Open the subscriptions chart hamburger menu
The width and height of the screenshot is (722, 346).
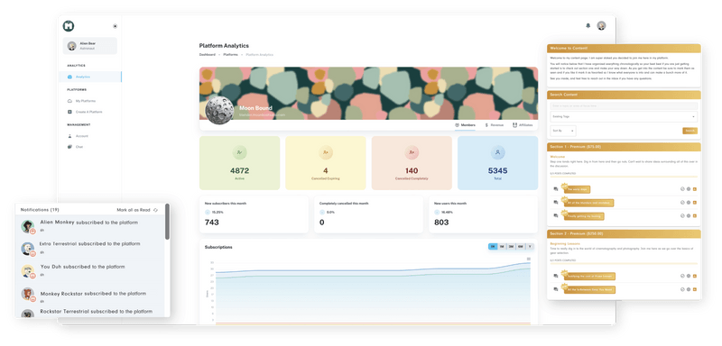click(x=529, y=259)
